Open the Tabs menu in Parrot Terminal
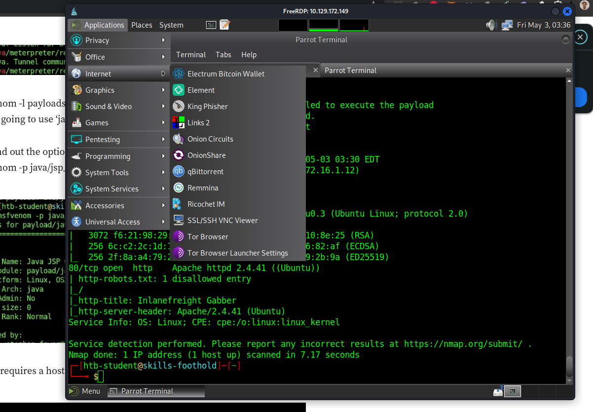This screenshot has height=412, width=593. (x=223, y=55)
